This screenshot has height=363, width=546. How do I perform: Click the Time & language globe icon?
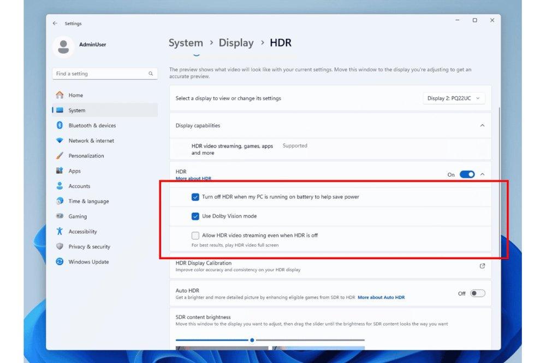(60, 201)
